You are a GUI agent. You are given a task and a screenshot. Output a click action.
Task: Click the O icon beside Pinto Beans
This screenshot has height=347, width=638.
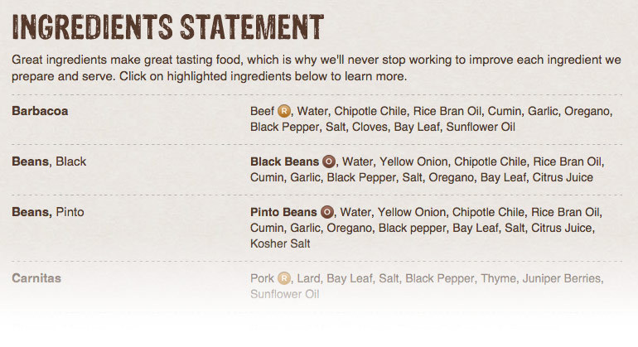tap(326, 212)
